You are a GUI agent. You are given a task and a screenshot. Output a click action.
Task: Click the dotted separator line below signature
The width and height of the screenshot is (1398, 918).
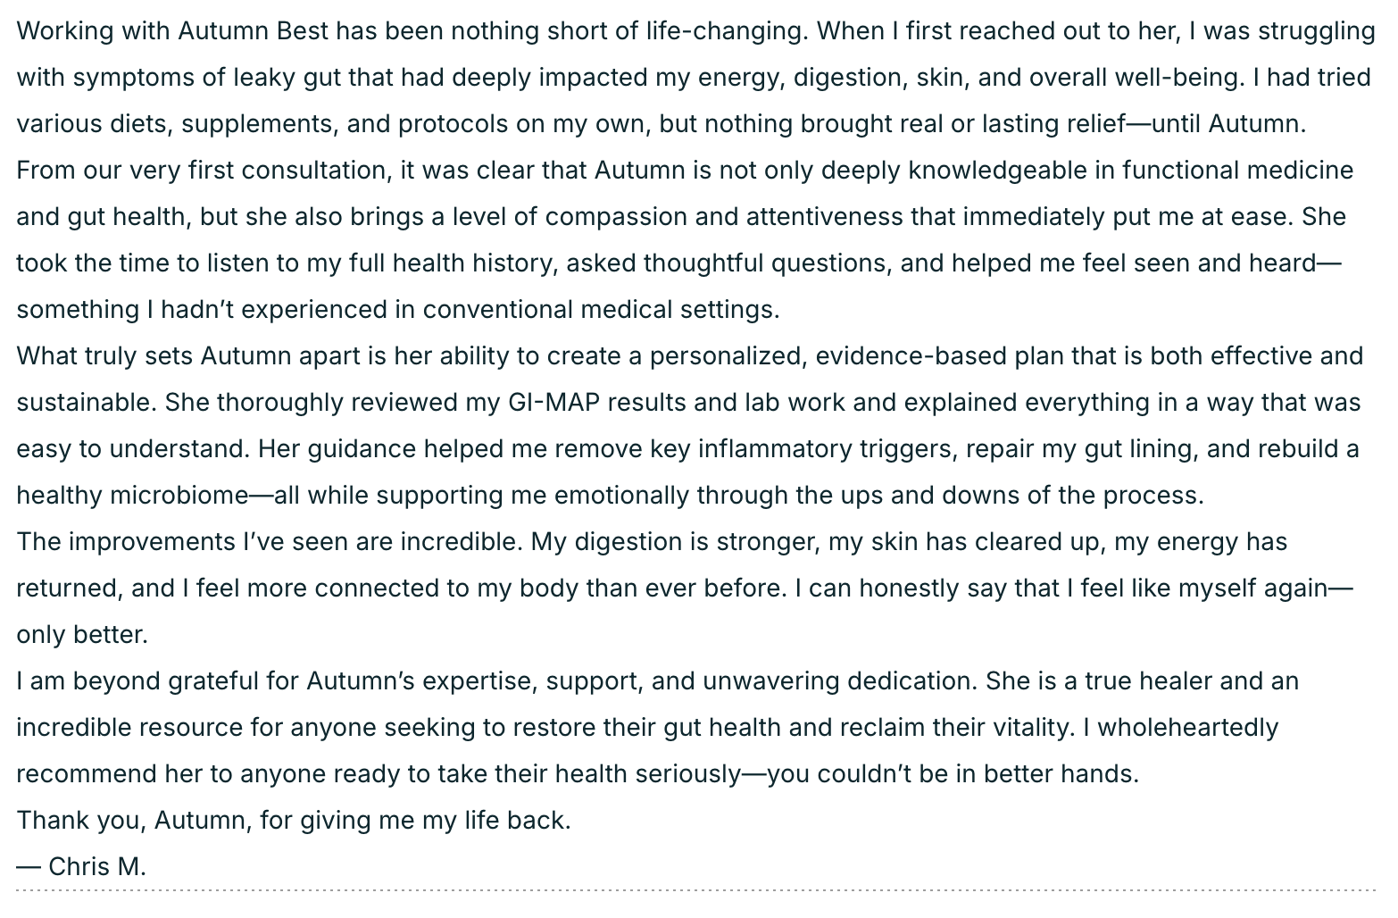tap(696, 890)
